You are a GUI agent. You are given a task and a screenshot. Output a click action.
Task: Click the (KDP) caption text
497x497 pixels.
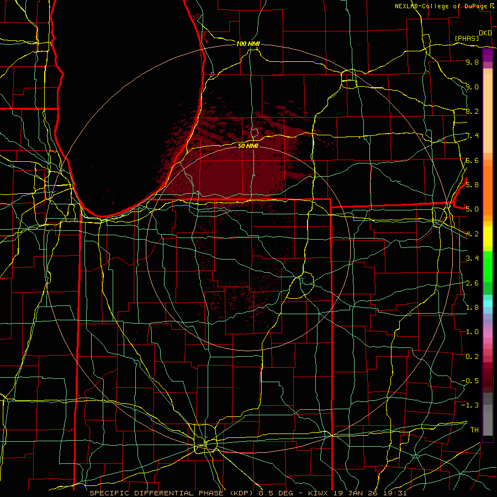241,493
